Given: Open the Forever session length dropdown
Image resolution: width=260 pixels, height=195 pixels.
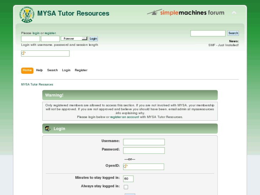Looking at the screenshot, I should (74, 39).
